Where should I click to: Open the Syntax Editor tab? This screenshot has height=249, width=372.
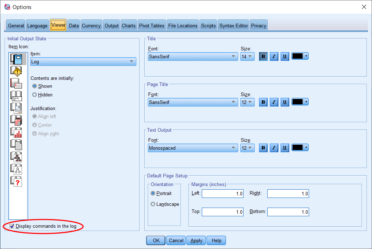click(x=233, y=26)
